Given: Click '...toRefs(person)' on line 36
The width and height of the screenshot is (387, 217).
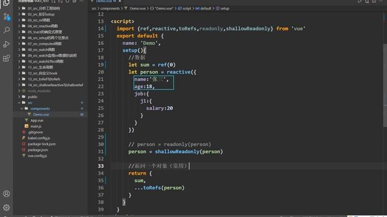Looking at the screenshot, I should pos(160,187).
